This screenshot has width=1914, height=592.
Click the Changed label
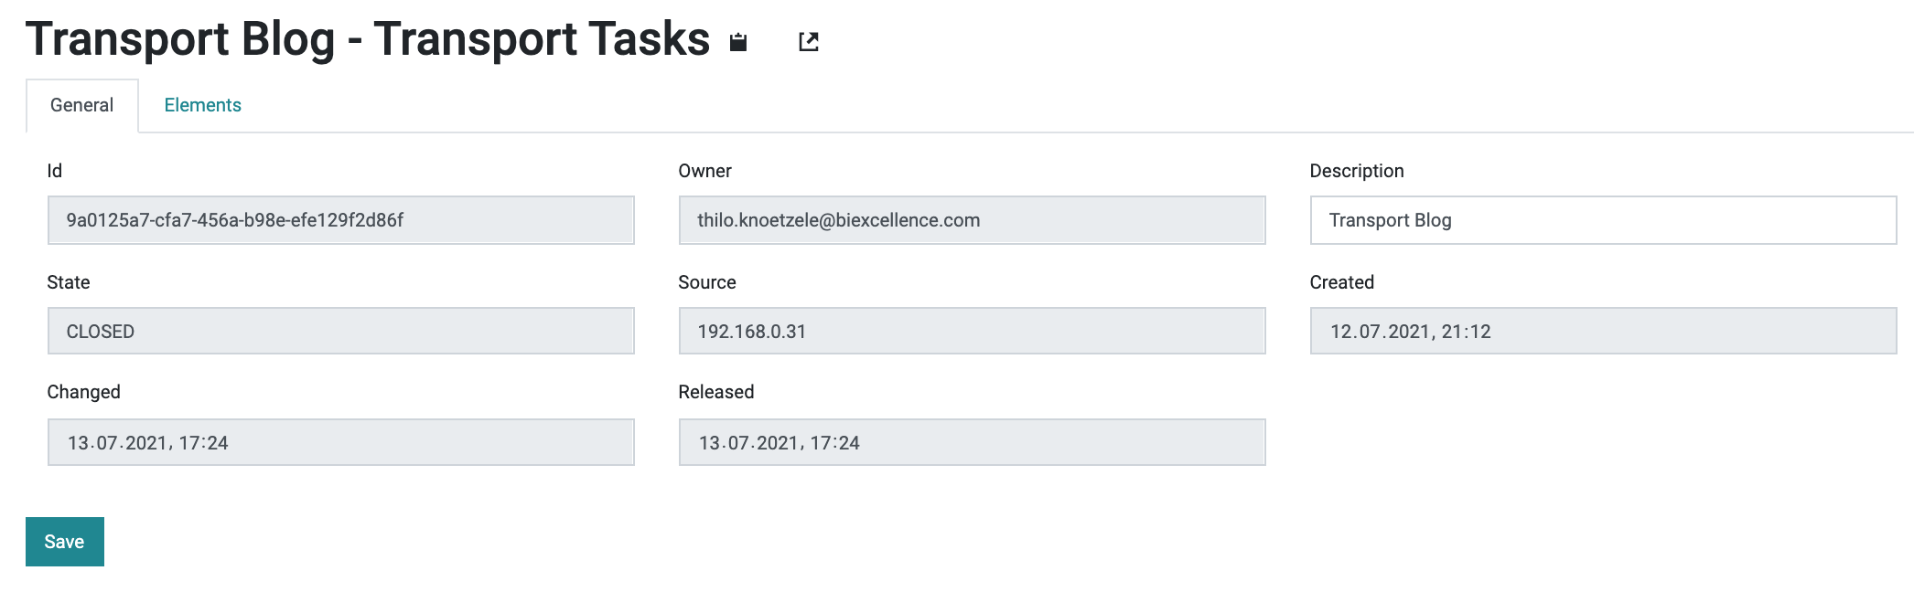tap(84, 392)
